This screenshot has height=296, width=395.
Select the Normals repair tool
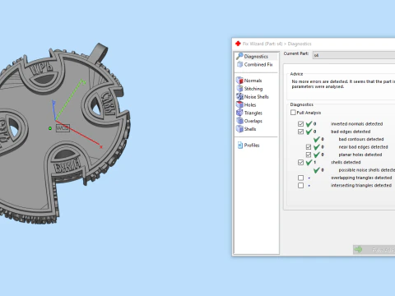tap(249, 81)
